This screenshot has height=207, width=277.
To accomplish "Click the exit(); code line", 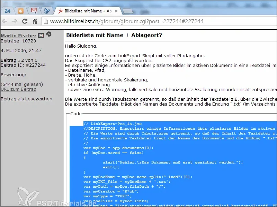I will 111,167.
